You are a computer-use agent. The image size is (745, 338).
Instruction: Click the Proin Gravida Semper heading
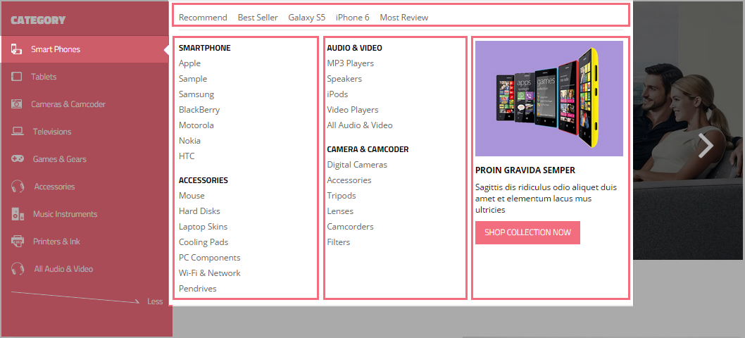pos(525,170)
